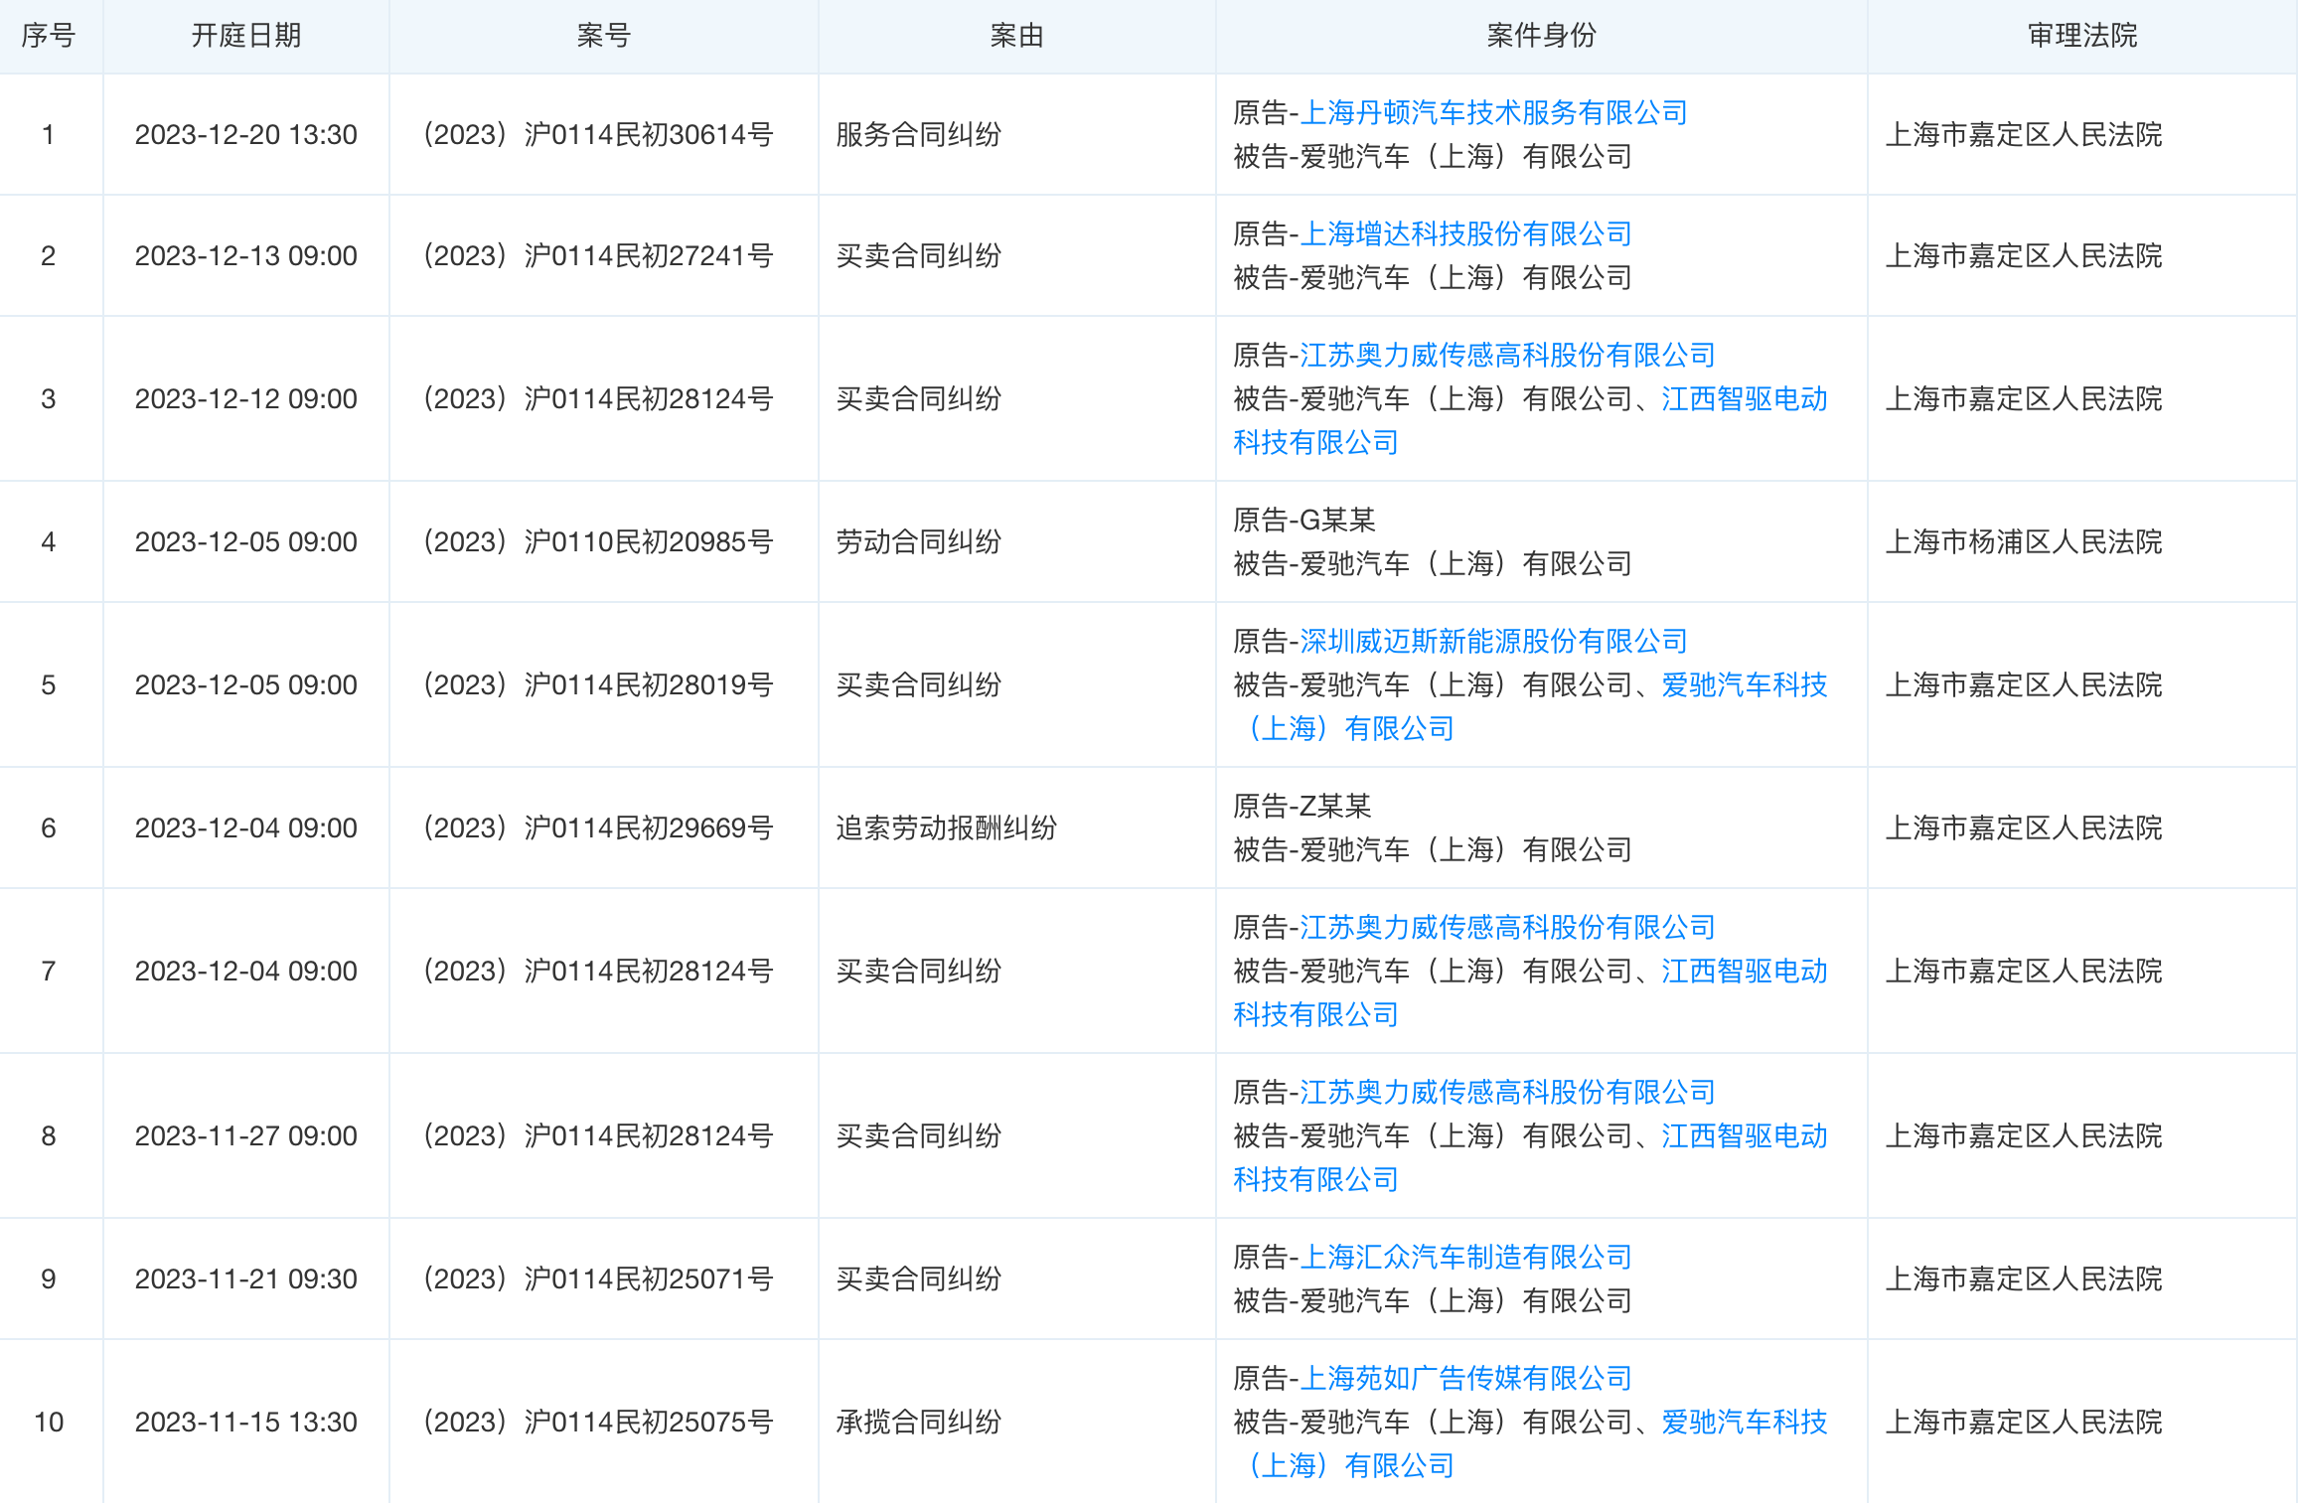Click serial number 10 in the last row
Image resolution: width=2298 pixels, height=1503 pixels.
pos(49,1423)
